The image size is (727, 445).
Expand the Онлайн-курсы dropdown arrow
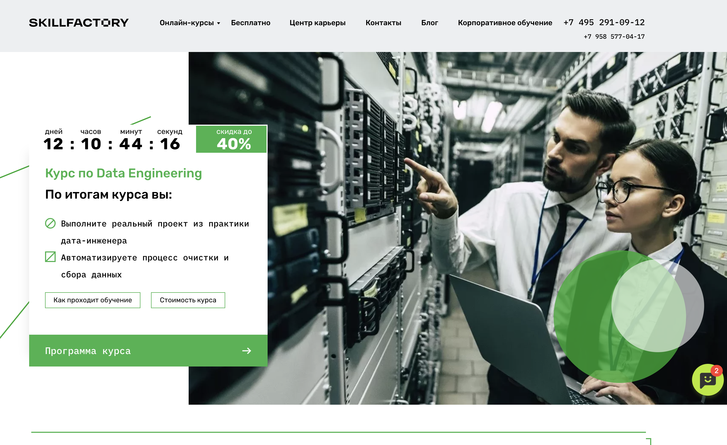tap(219, 23)
